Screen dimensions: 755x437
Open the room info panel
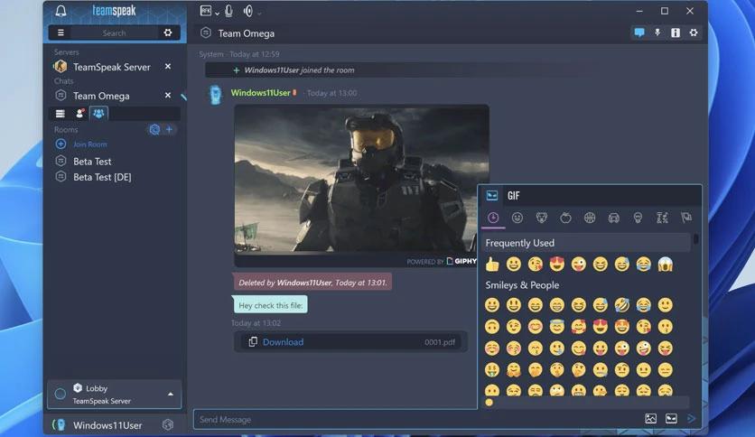pyautogui.click(x=676, y=33)
